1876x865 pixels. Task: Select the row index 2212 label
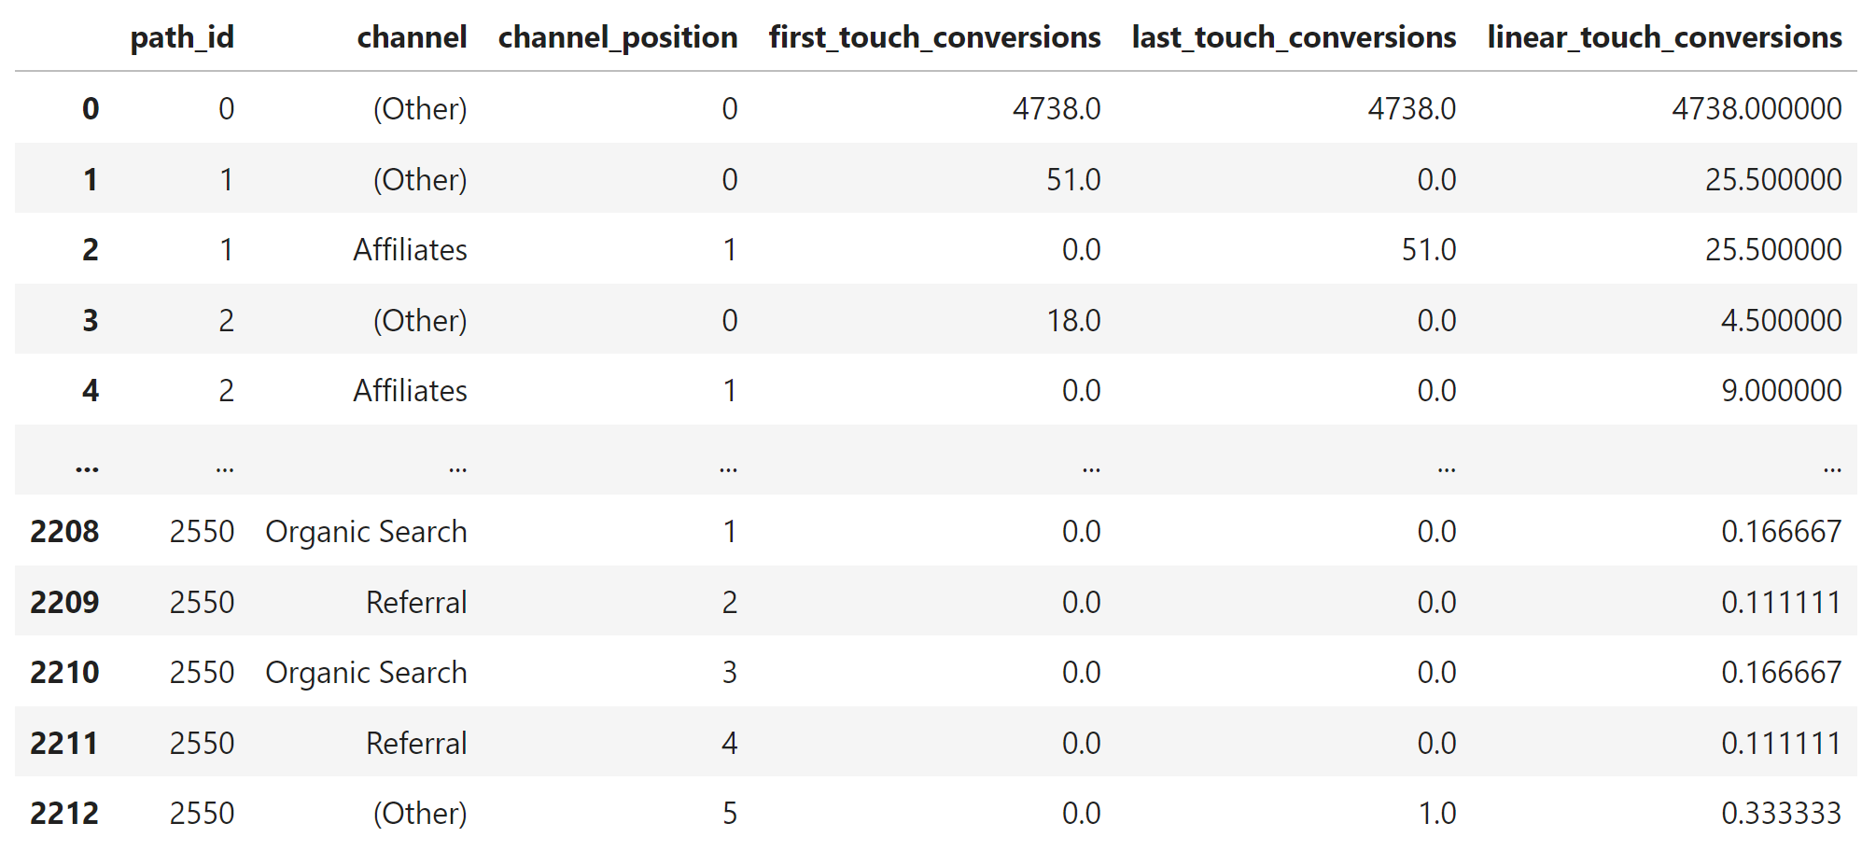point(64,813)
